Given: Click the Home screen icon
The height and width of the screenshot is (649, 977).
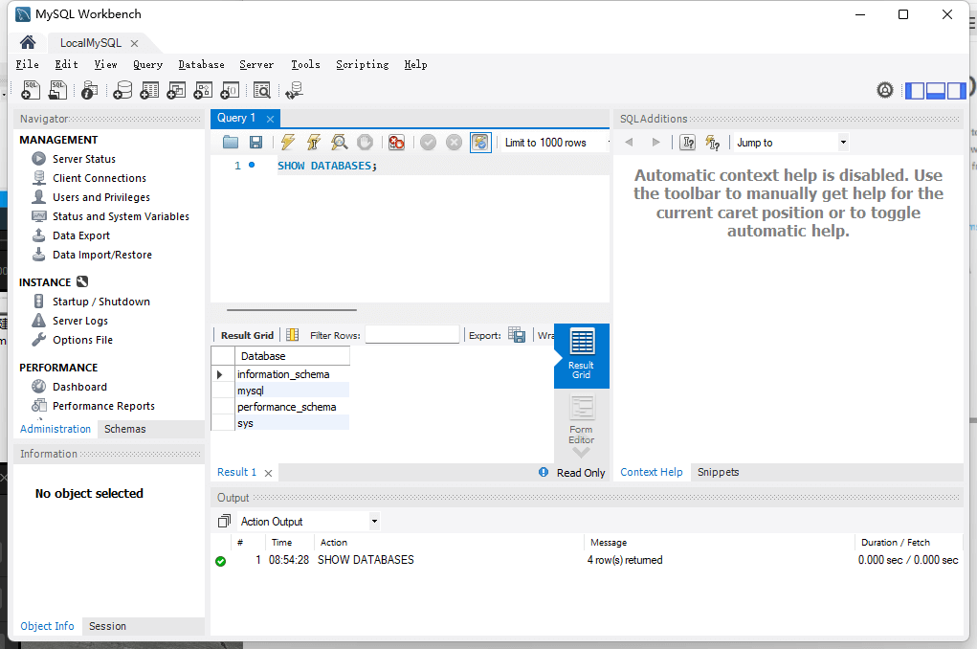Looking at the screenshot, I should 28,42.
